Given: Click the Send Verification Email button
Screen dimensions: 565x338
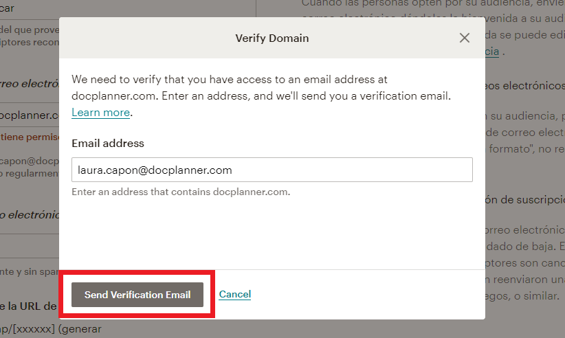Looking at the screenshot, I should click(137, 295).
